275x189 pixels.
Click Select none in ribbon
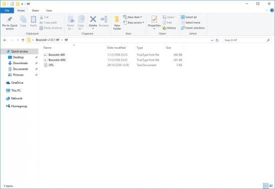[190, 23]
